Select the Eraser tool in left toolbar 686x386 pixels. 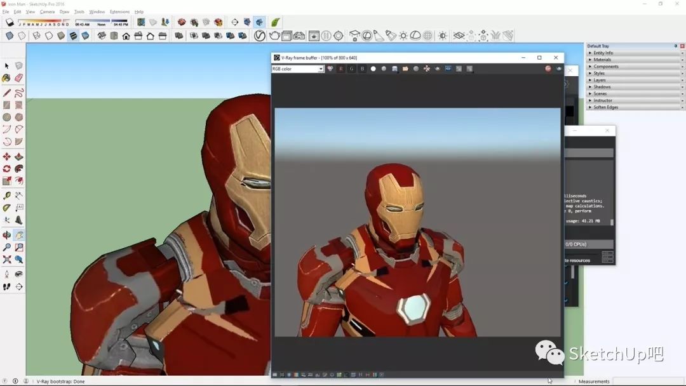click(18, 78)
